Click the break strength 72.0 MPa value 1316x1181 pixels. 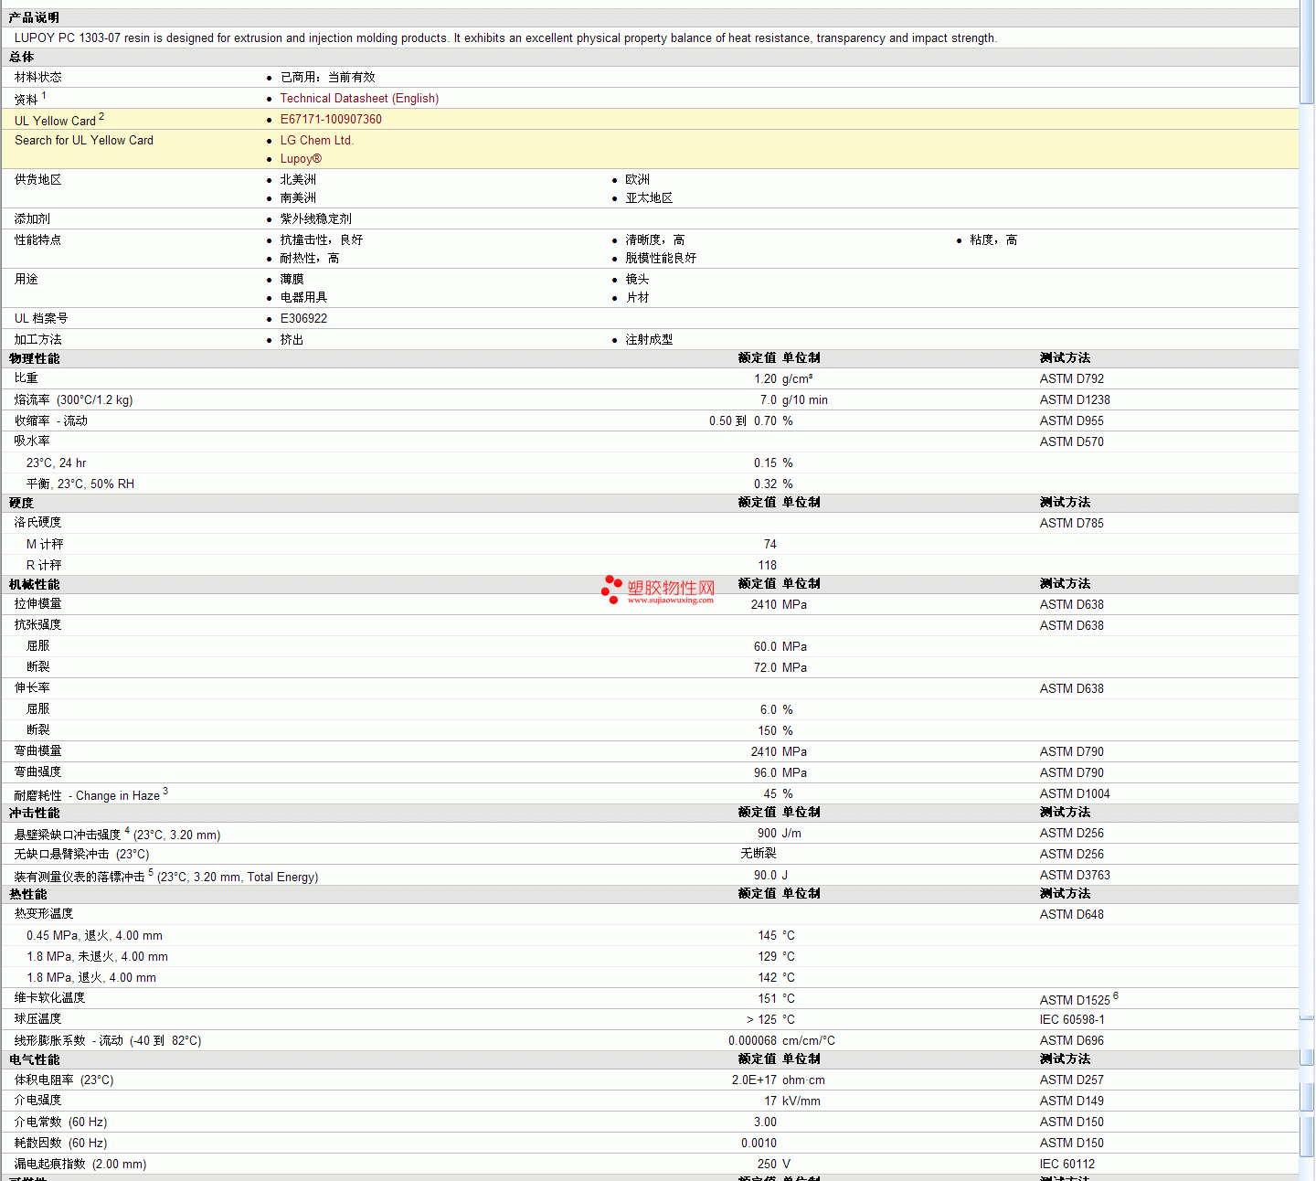780,667
